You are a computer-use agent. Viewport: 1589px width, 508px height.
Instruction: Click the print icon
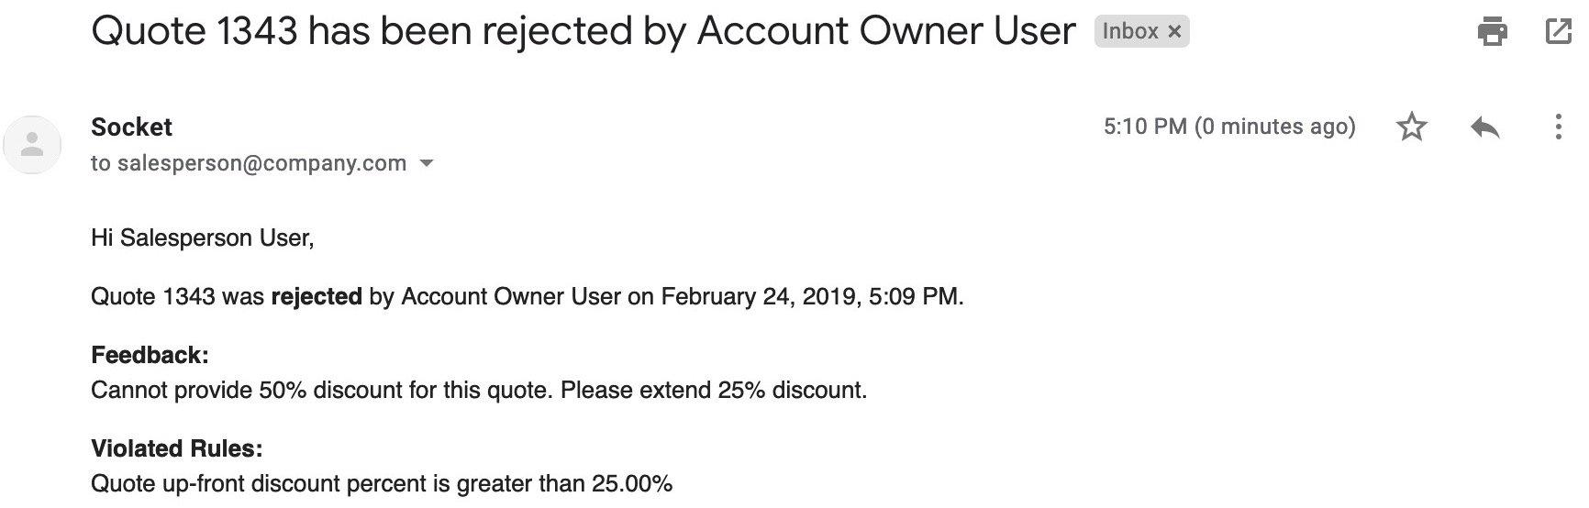[1492, 31]
